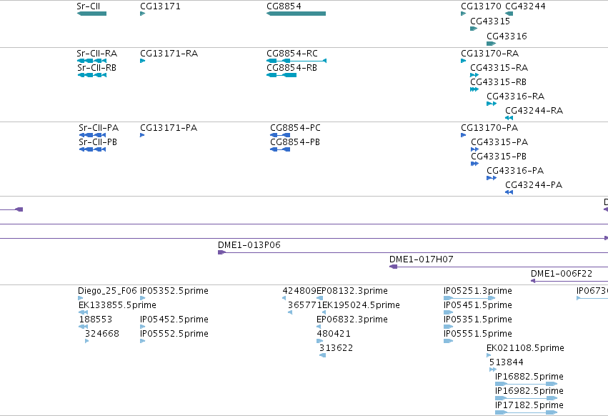Click the CG13171-RA transcript label
The height and width of the screenshot is (416, 608).
point(169,53)
